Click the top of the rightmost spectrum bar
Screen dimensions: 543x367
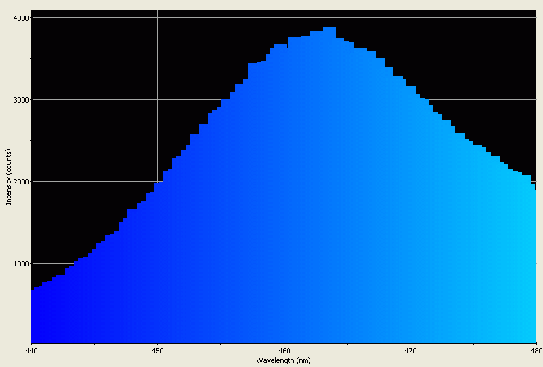click(x=535, y=190)
